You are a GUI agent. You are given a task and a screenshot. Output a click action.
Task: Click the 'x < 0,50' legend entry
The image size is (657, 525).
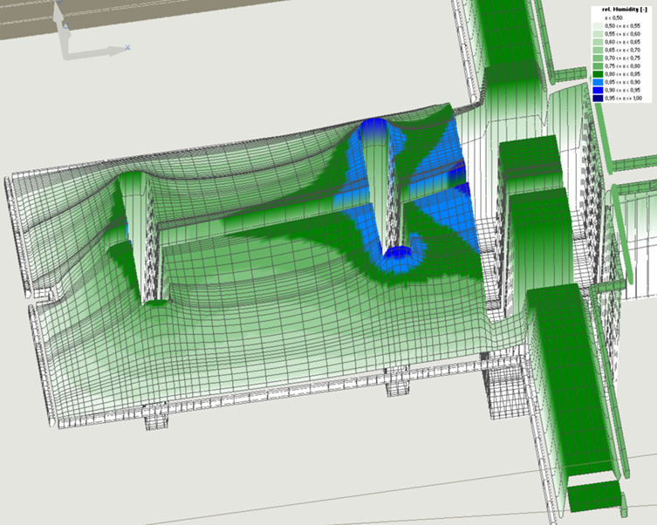point(613,18)
